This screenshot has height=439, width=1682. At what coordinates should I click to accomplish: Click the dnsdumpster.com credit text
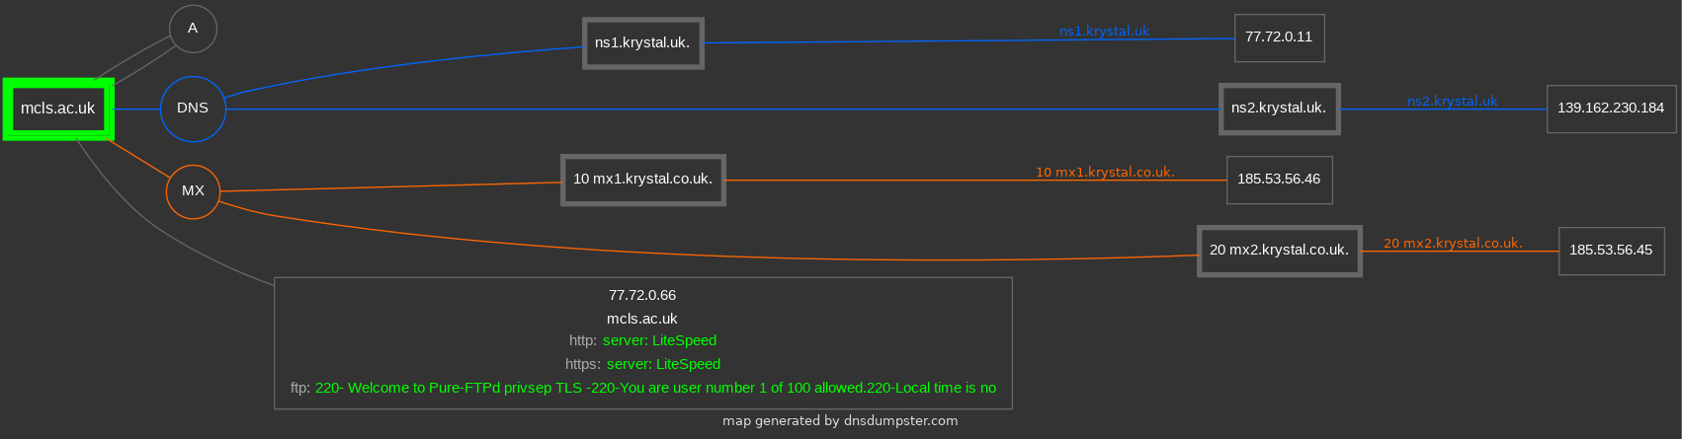840,421
